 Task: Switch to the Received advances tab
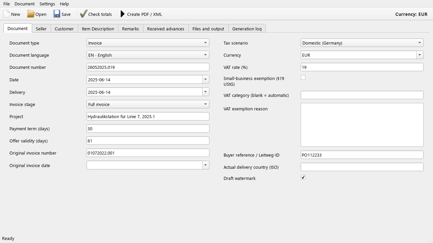(x=166, y=29)
